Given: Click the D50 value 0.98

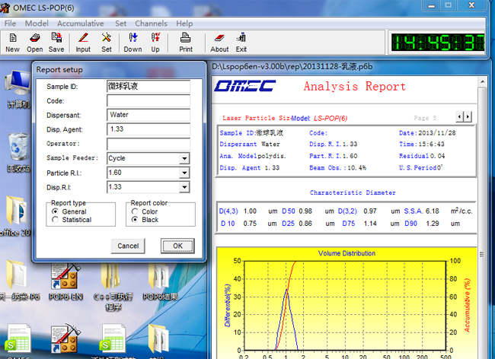Looking at the screenshot, I should [x=305, y=211].
